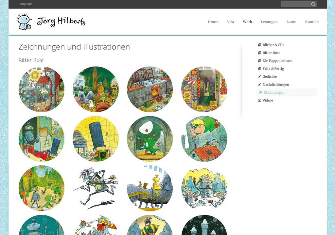Viewport: 335px width, 235px height.
Task: Click the picture icon beside Zeichnungen
Action: (x=260, y=93)
